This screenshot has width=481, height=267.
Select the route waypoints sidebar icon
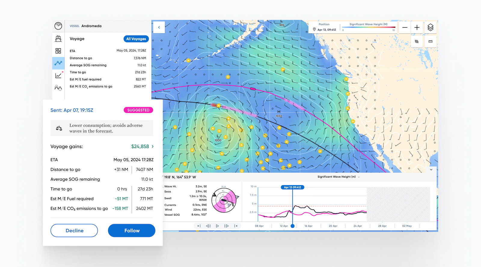pos(58,63)
